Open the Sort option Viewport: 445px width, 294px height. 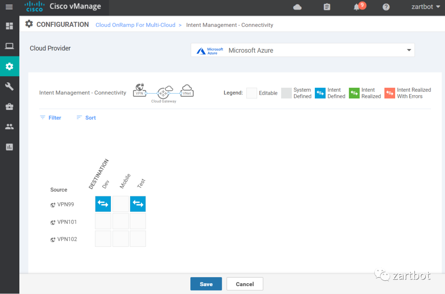[x=86, y=118]
